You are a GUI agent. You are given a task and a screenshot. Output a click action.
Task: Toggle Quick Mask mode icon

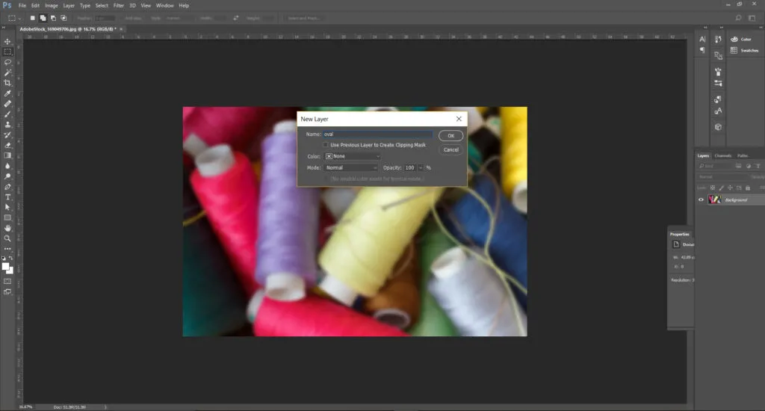7,282
